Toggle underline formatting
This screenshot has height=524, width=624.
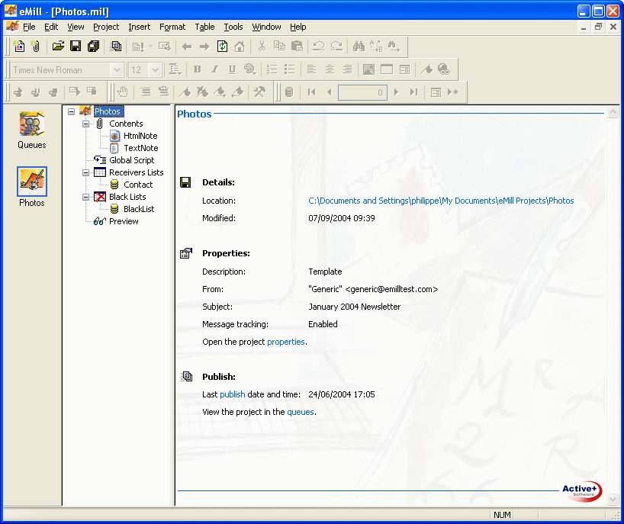point(232,69)
